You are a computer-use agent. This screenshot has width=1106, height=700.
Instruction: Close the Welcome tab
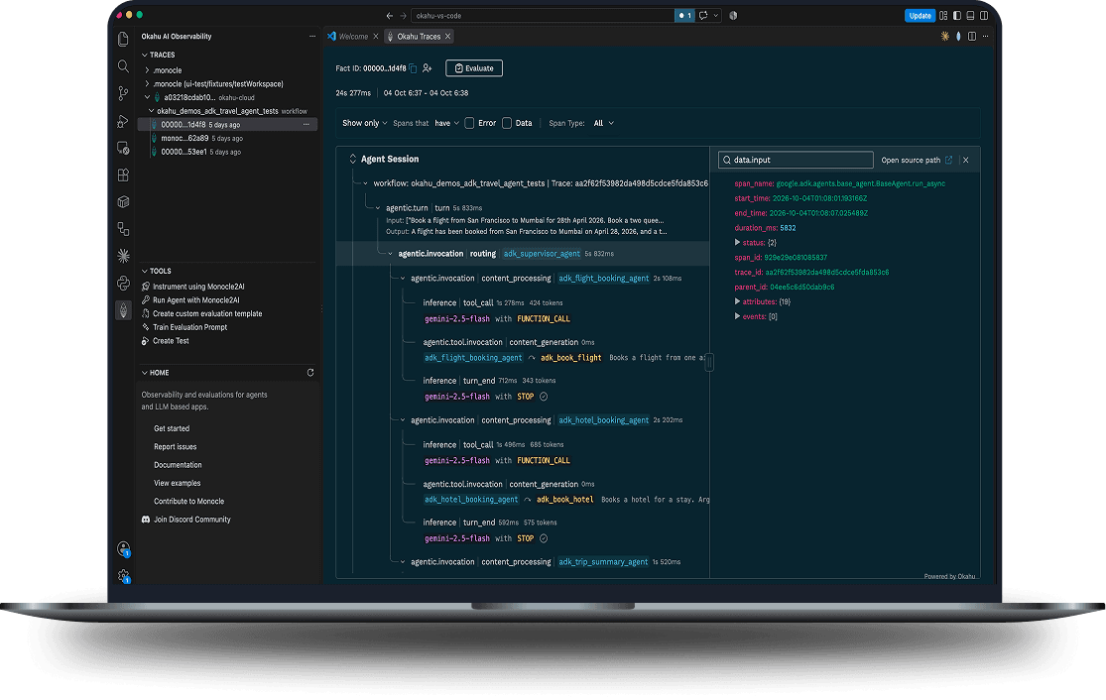[376, 37]
